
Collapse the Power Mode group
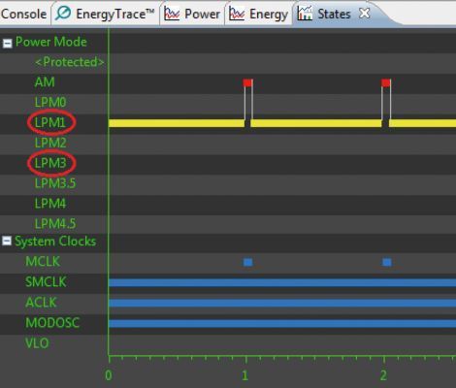(x=7, y=43)
